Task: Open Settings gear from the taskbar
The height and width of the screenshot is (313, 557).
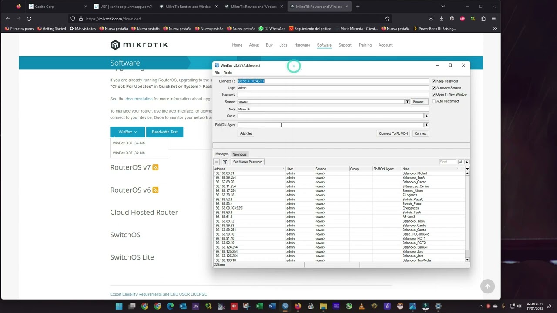Action: [x=438, y=306]
